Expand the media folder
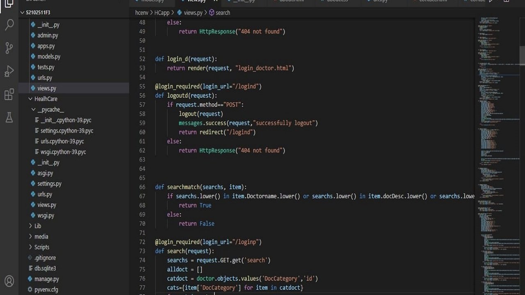Viewport: 525px width, 295px height. pyautogui.click(x=30, y=237)
